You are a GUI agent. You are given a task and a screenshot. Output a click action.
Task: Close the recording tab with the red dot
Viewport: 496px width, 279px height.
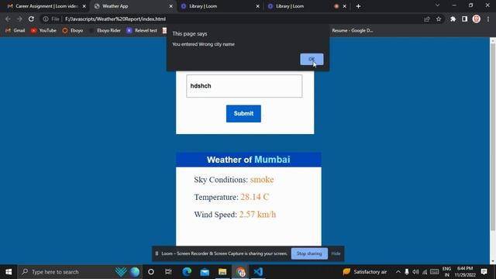click(344, 6)
